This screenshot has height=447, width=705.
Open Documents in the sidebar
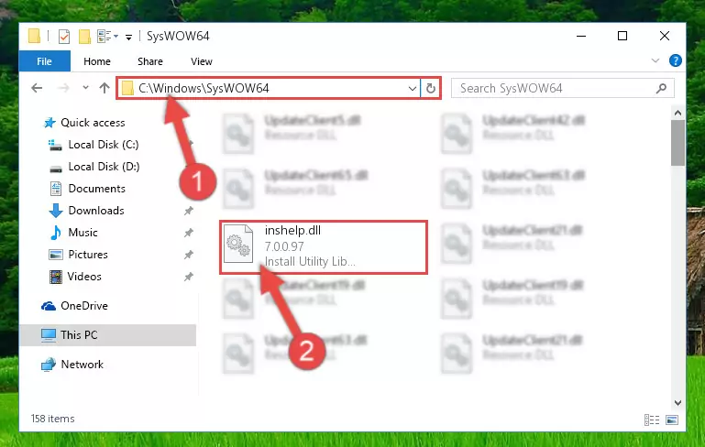pyautogui.click(x=96, y=189)
